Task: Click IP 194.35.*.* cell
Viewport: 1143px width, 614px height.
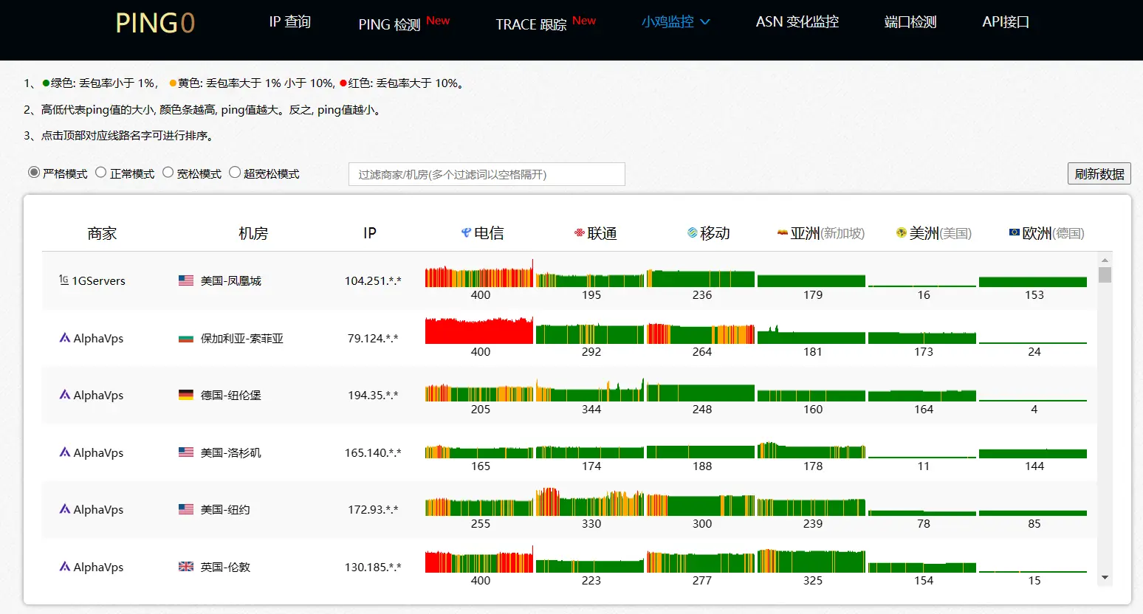Action: tap(373, 395)
